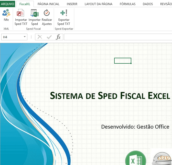Select the LAYOUT DA PÁGINA tab
The image size is (172, 165).
tap(99, 4)
